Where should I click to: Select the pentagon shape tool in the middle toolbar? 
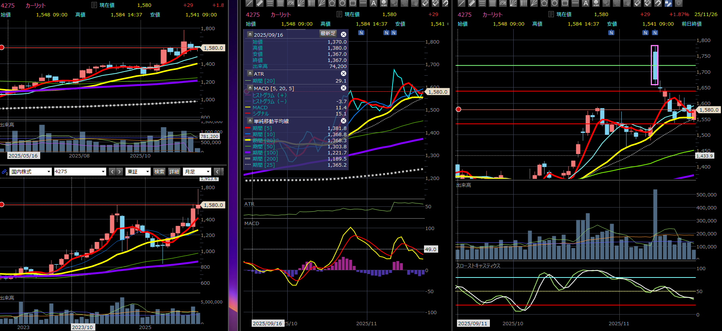[332, 3]
